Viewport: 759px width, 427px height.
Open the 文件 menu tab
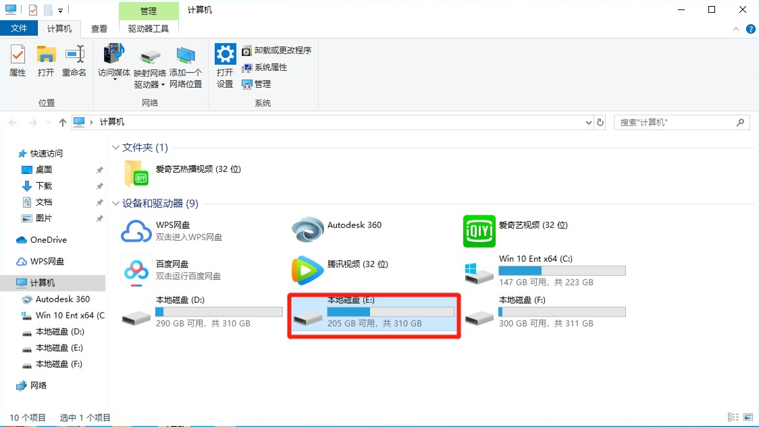[x=20, y=28]
